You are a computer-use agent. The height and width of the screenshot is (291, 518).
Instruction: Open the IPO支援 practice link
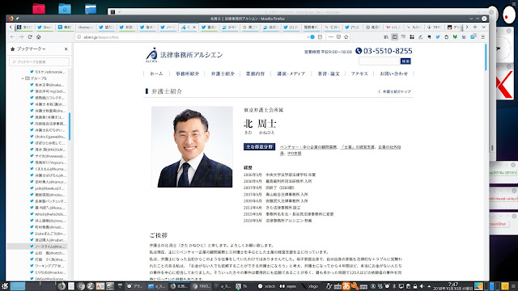click(295, 154)
